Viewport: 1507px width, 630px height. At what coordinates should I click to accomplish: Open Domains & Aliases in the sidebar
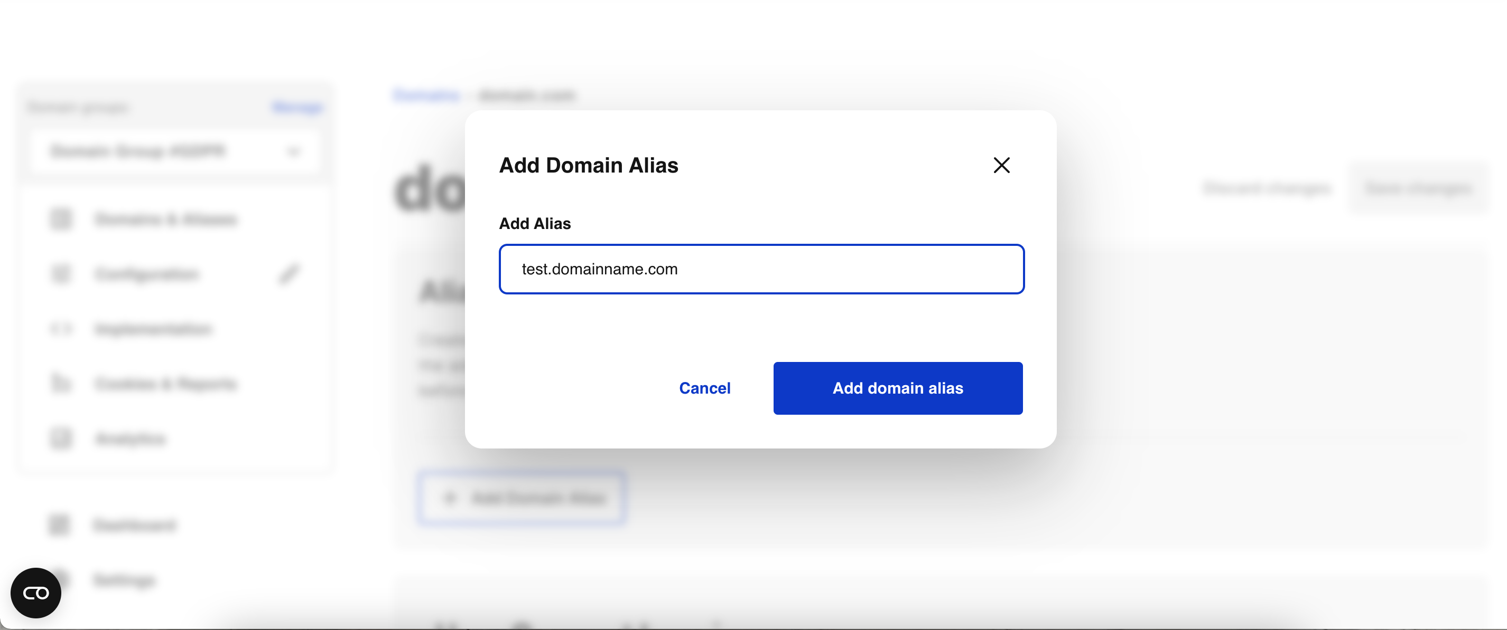coord(166,219)
